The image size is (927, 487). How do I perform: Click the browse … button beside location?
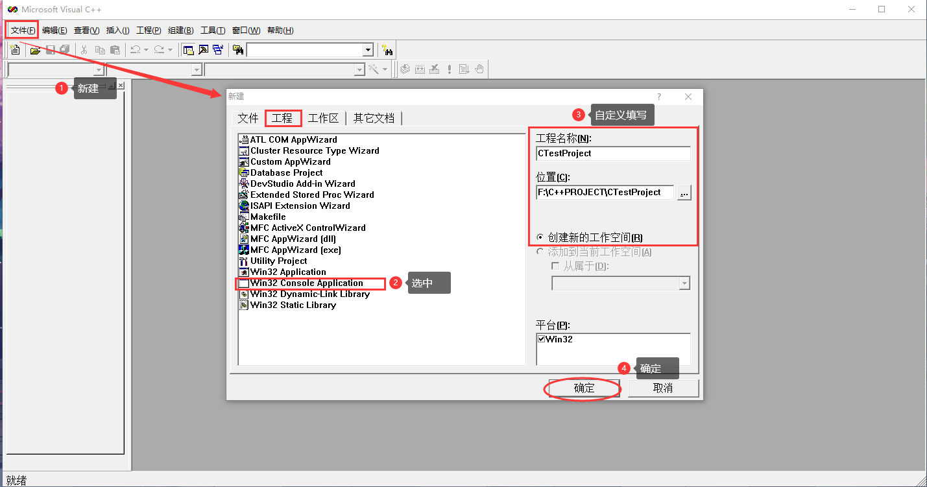[x=684, y=193]
